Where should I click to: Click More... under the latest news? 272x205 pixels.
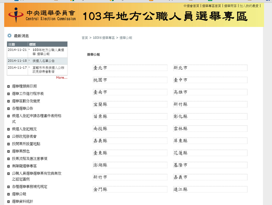[62, 78]
